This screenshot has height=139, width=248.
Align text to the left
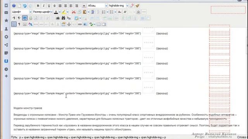71,6
